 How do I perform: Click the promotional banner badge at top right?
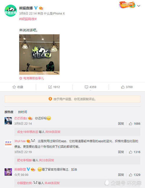click(x=127, y=5)
